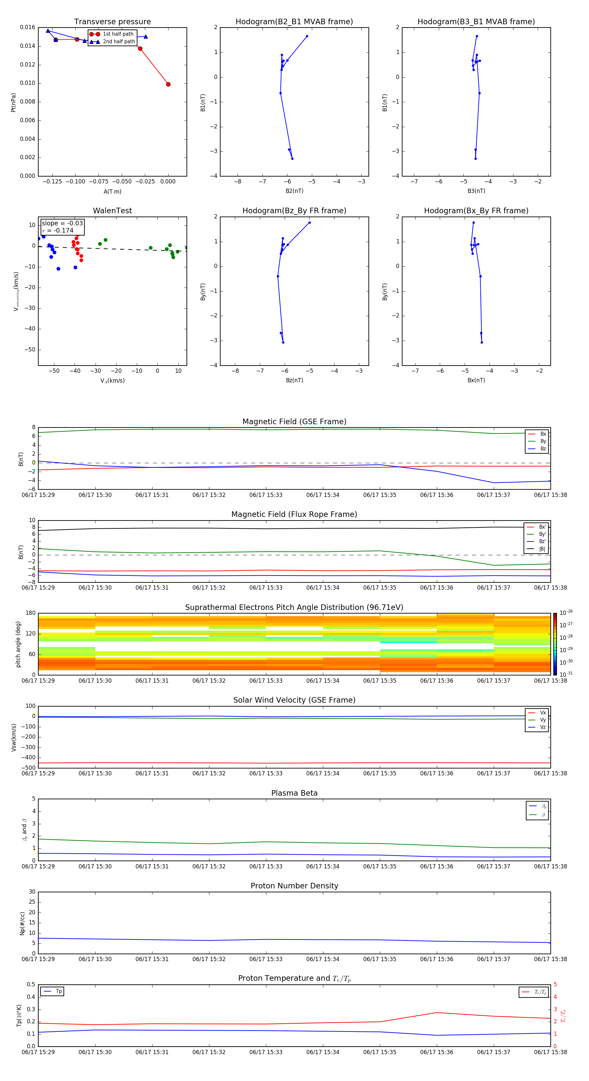Select the "|B|" Flux Rope legend entry
This screenshot has height=1081, width=589.
tap(536, 549)
